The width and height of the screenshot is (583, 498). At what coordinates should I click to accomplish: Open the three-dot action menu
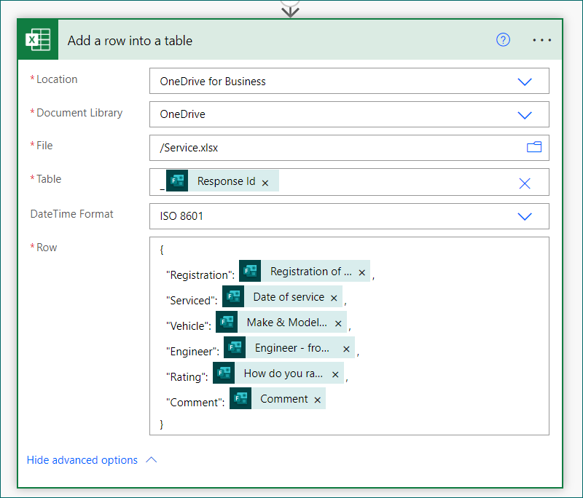point(542,40)
